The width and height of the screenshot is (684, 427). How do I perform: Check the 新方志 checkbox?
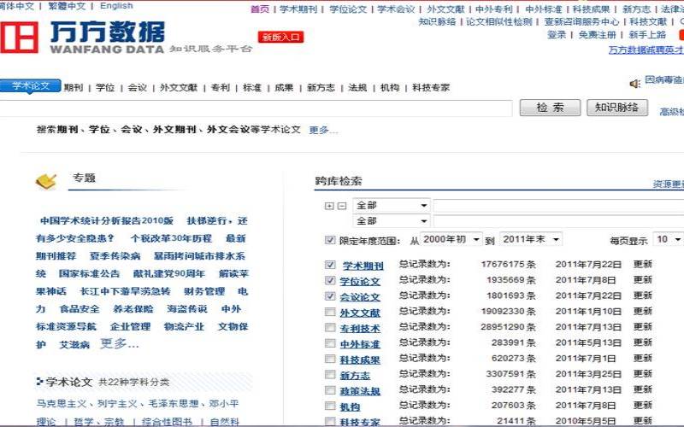click(330, 374)
